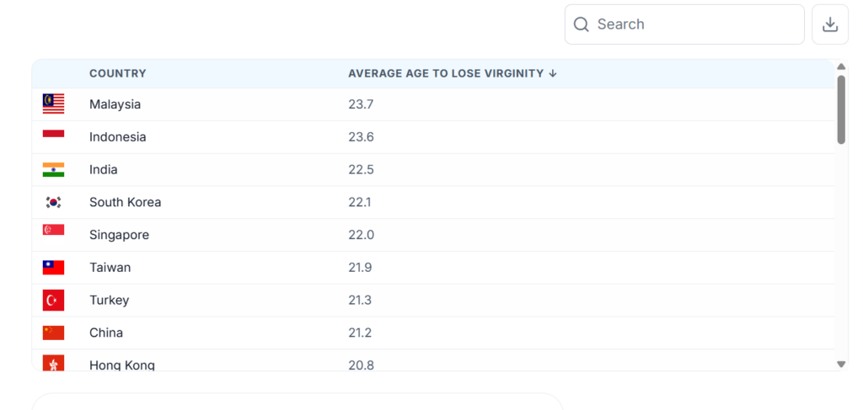Click the table scrollbar down arrow
This screenshot has width=863, height=410.
click(x=840, y=364)
